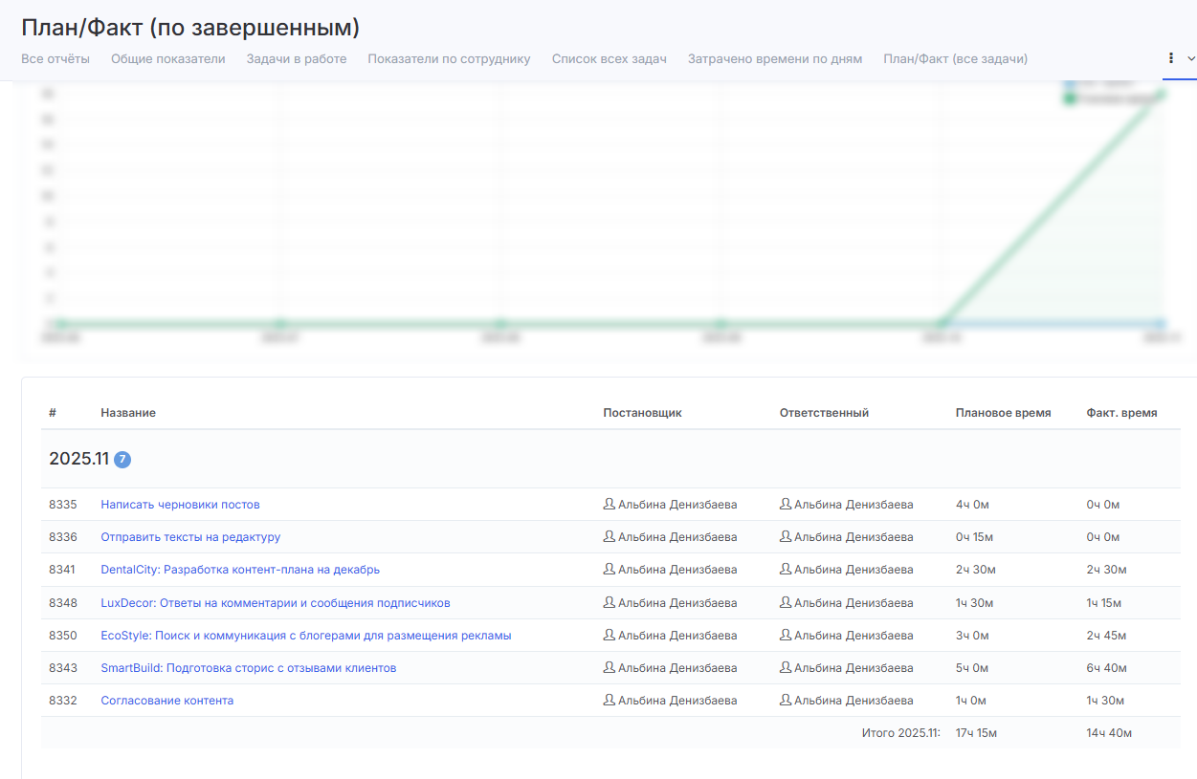Click the user icon of task 8335's Постановщик

click(609, 504)
